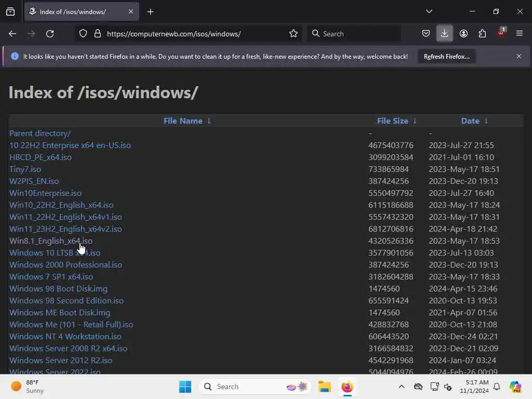Download Windows 2000 Professional.iso
Viewport: 532px width, 399px height.
65,264
